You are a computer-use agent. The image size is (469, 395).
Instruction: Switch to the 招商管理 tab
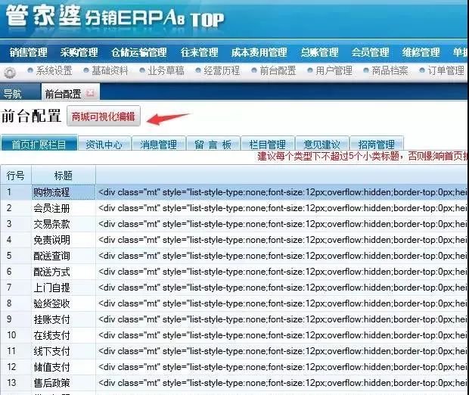(x=376, y=145)
